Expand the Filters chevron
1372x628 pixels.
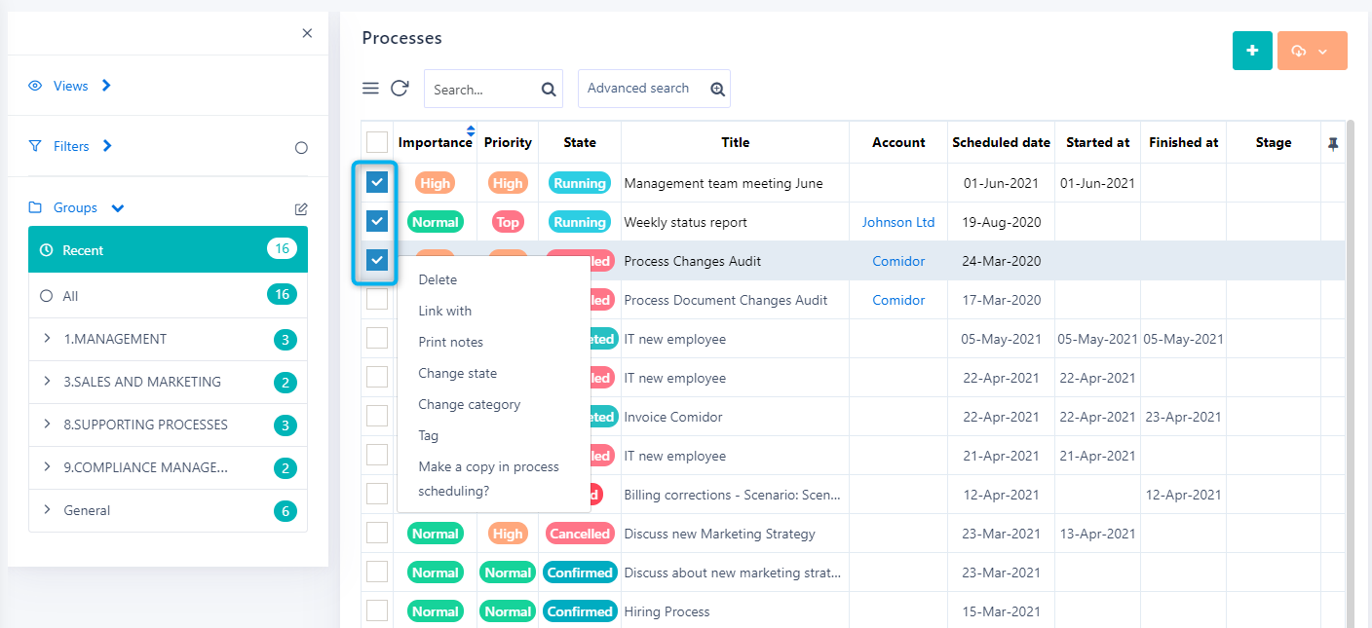pos(107,146)
